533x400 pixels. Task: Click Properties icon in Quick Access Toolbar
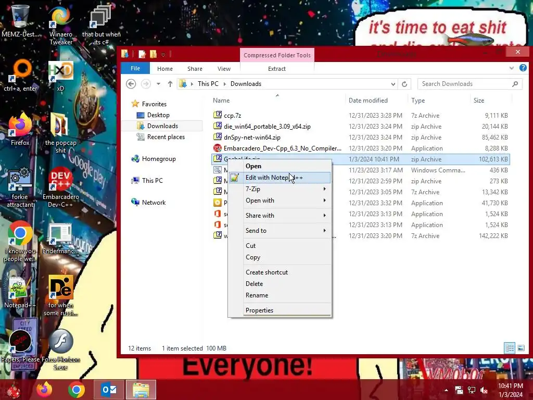coord(142,54)
